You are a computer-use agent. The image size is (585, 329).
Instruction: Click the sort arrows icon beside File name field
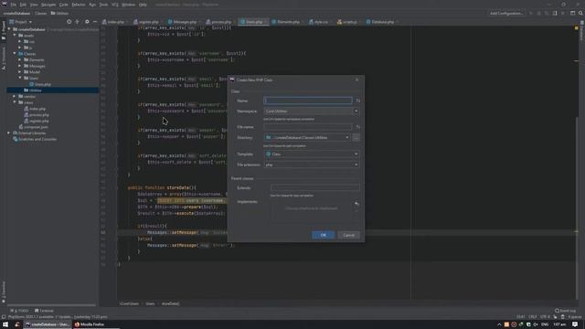coord(357,127)
